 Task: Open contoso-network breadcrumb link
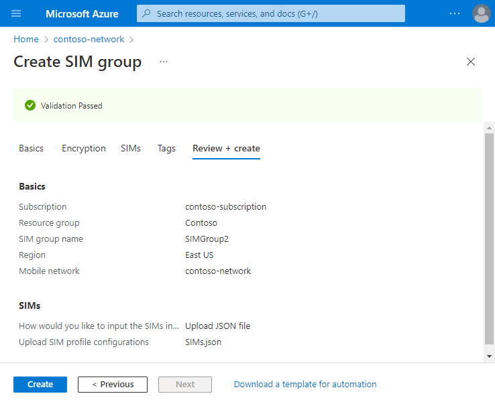91,40
